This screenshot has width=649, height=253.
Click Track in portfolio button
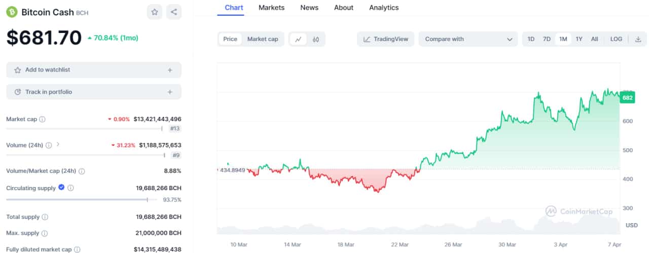(94, 92)
